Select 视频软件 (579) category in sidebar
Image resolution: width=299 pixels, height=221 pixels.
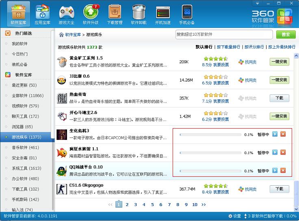(25, 106)
